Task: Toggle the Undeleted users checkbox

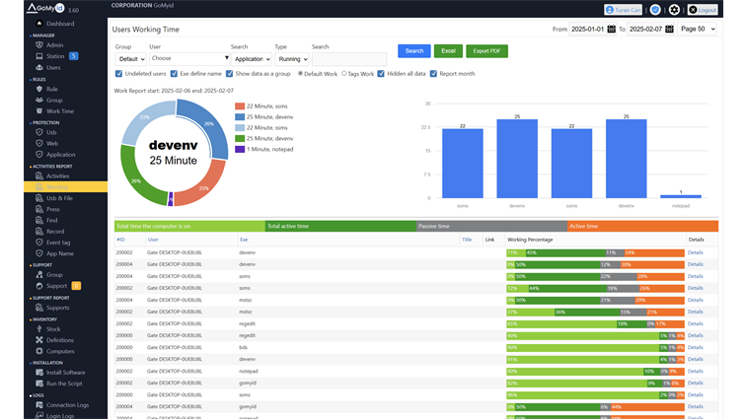Action: 119,73
